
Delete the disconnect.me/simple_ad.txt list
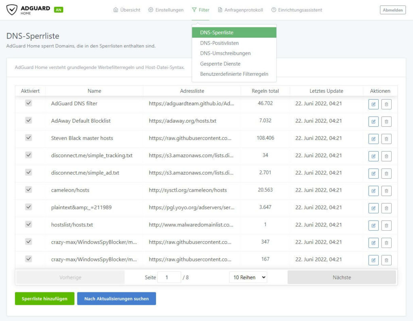pyautogui.click(x=386, y=173)
